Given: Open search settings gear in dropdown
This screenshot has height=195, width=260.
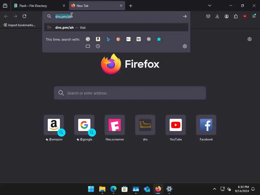Looking at the screenshot, I should [x=185, y=46].
